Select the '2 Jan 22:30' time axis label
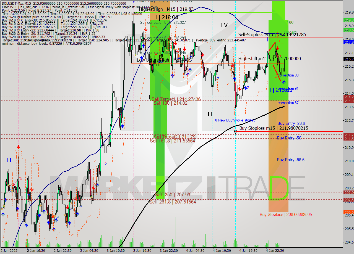 [x=63, y=251]
